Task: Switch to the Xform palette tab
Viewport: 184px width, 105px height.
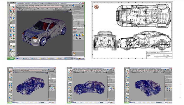Action: tap(13, 25)
